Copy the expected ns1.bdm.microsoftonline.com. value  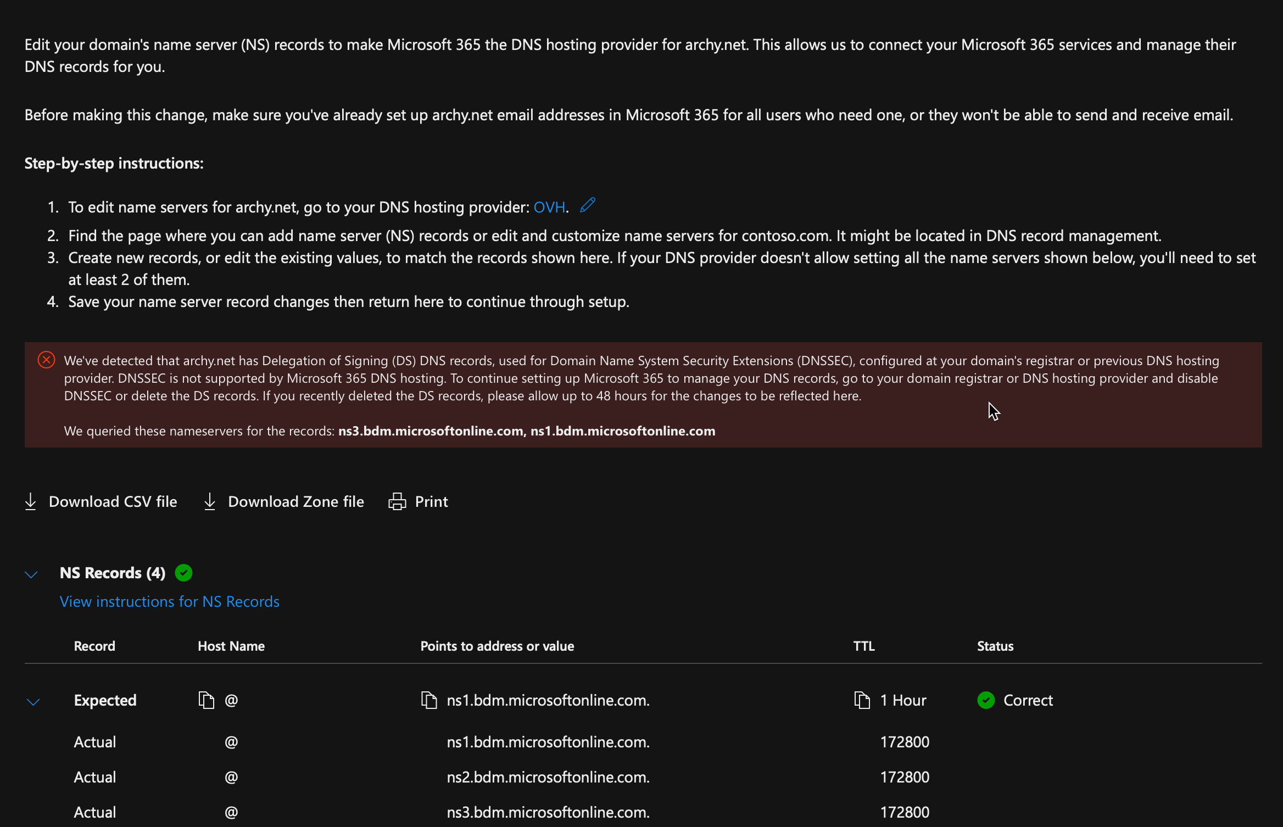(x=429, y=700)
